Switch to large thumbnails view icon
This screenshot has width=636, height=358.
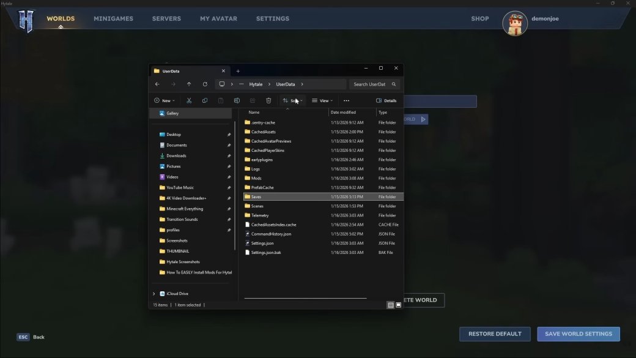coord(398,305)
